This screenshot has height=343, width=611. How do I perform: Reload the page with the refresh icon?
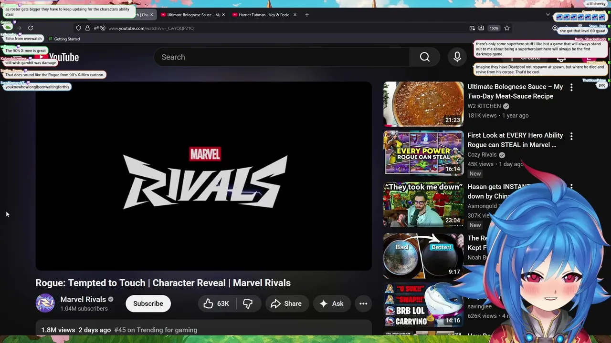coord(31,28)
